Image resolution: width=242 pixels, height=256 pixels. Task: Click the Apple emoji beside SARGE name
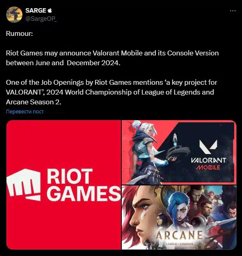click(50, 11)
